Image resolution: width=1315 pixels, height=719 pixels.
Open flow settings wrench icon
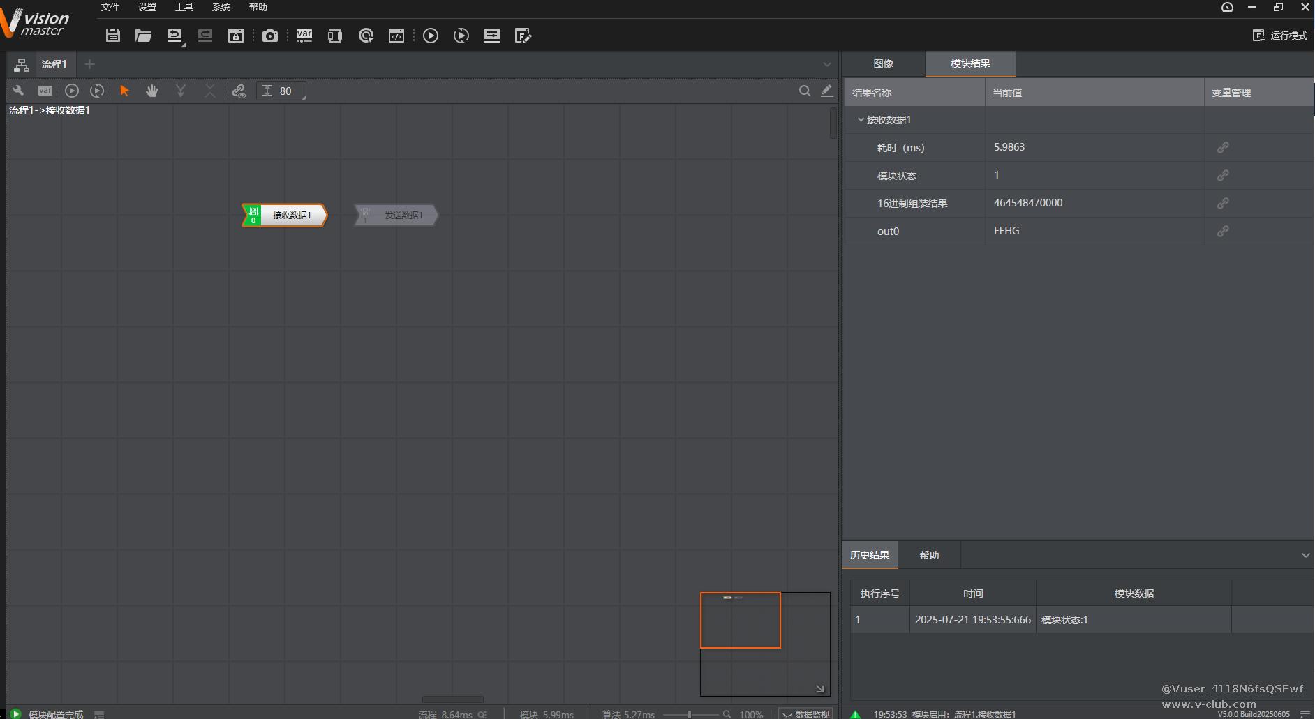pyautogui.click(x=18, y=91)
